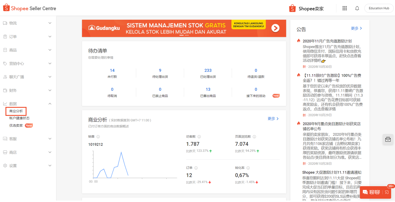Click the second banner carousel indicator dash

[x=187, y=35]
